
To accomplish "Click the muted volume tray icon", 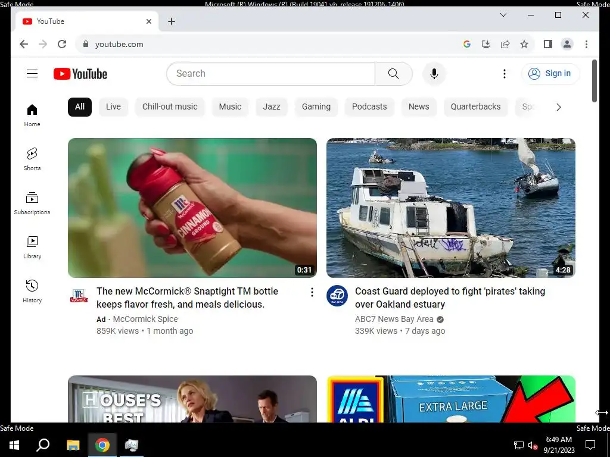I will (x=533, y=445).
